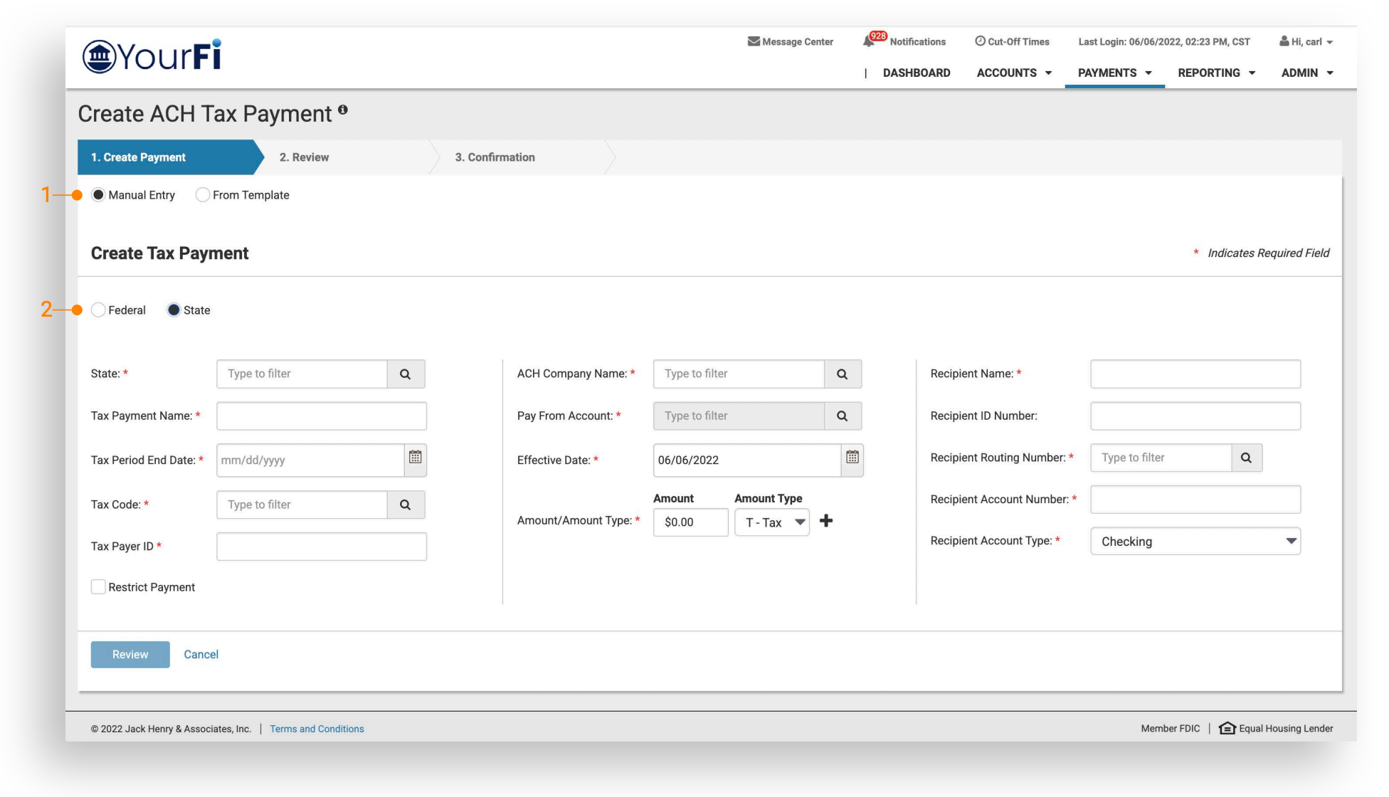Click the ACH Company Name search icon
1389x797 pixels.
click(842, 374)
